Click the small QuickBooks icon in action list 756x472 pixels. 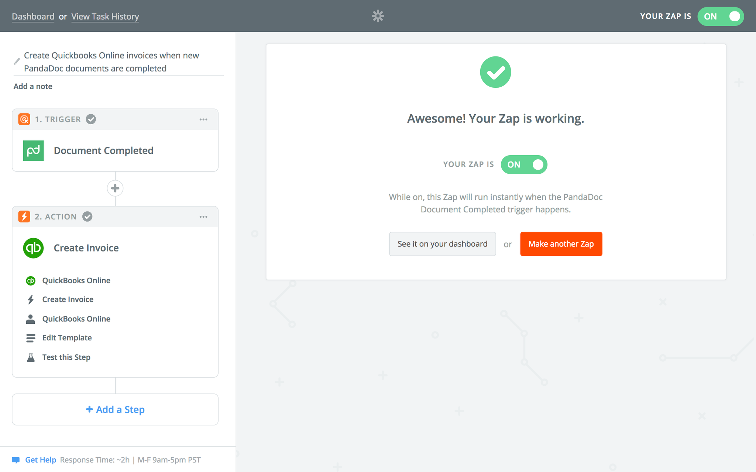31,281
